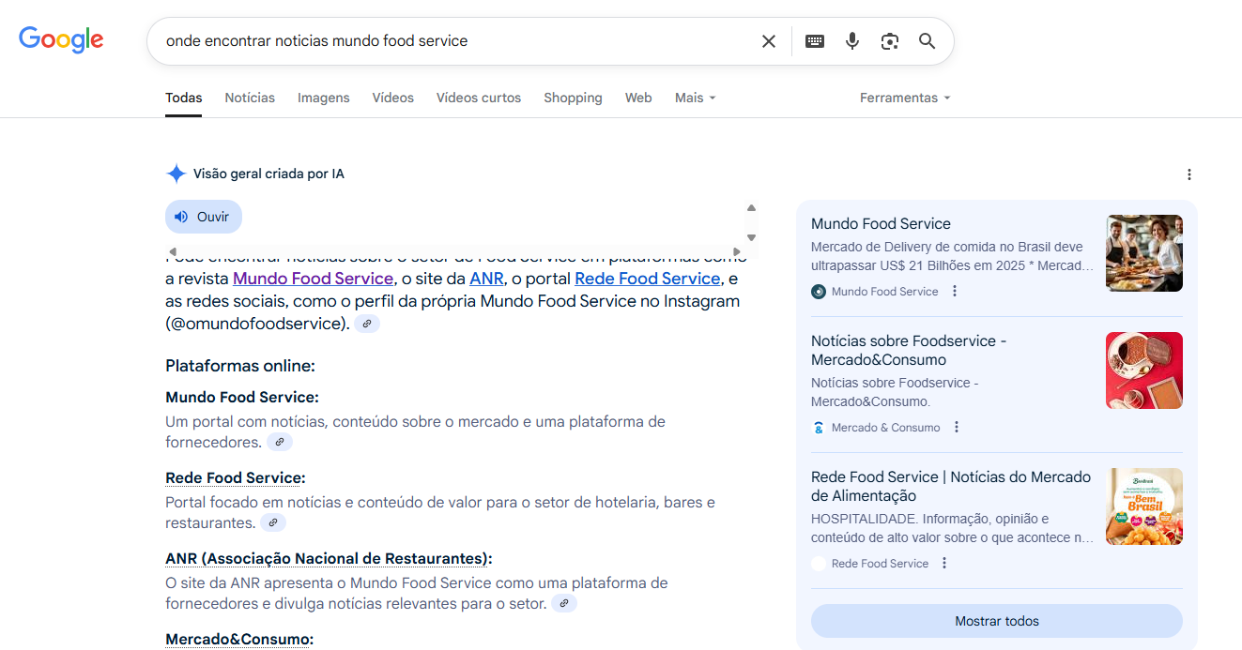Viewport: 1242px width, 650px height.
Task: Open the on-screen keyboard input tool
Action: (x=815, y=41)
